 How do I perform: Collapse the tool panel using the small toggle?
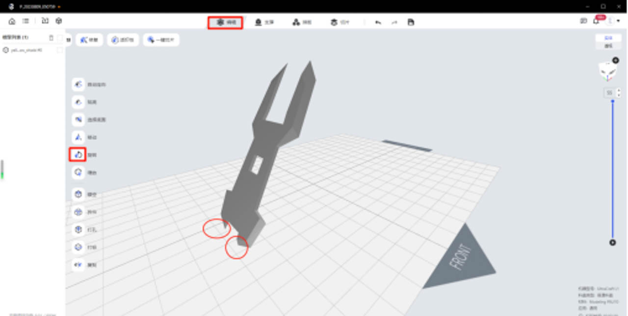(68, 40)
